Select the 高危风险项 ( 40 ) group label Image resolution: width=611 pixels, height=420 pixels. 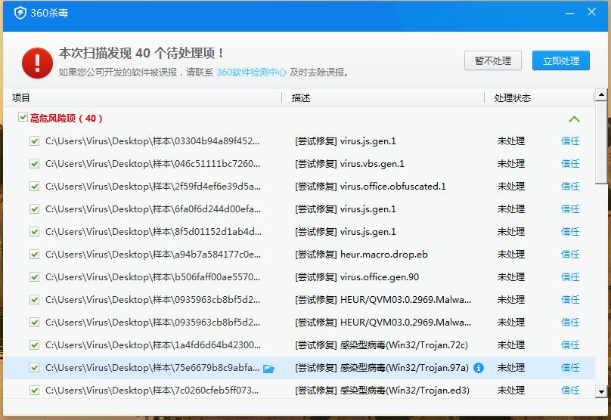pos(67,119)
